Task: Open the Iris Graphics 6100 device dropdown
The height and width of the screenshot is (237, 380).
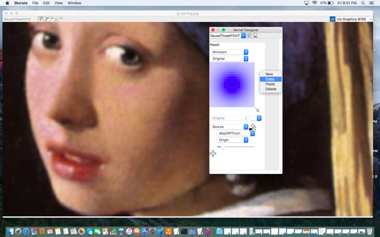Action: (x=354, y=19)
